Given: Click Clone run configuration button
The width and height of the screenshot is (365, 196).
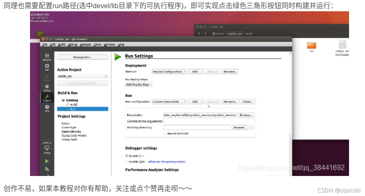Looking at the screenshot, I should (248, 102).
